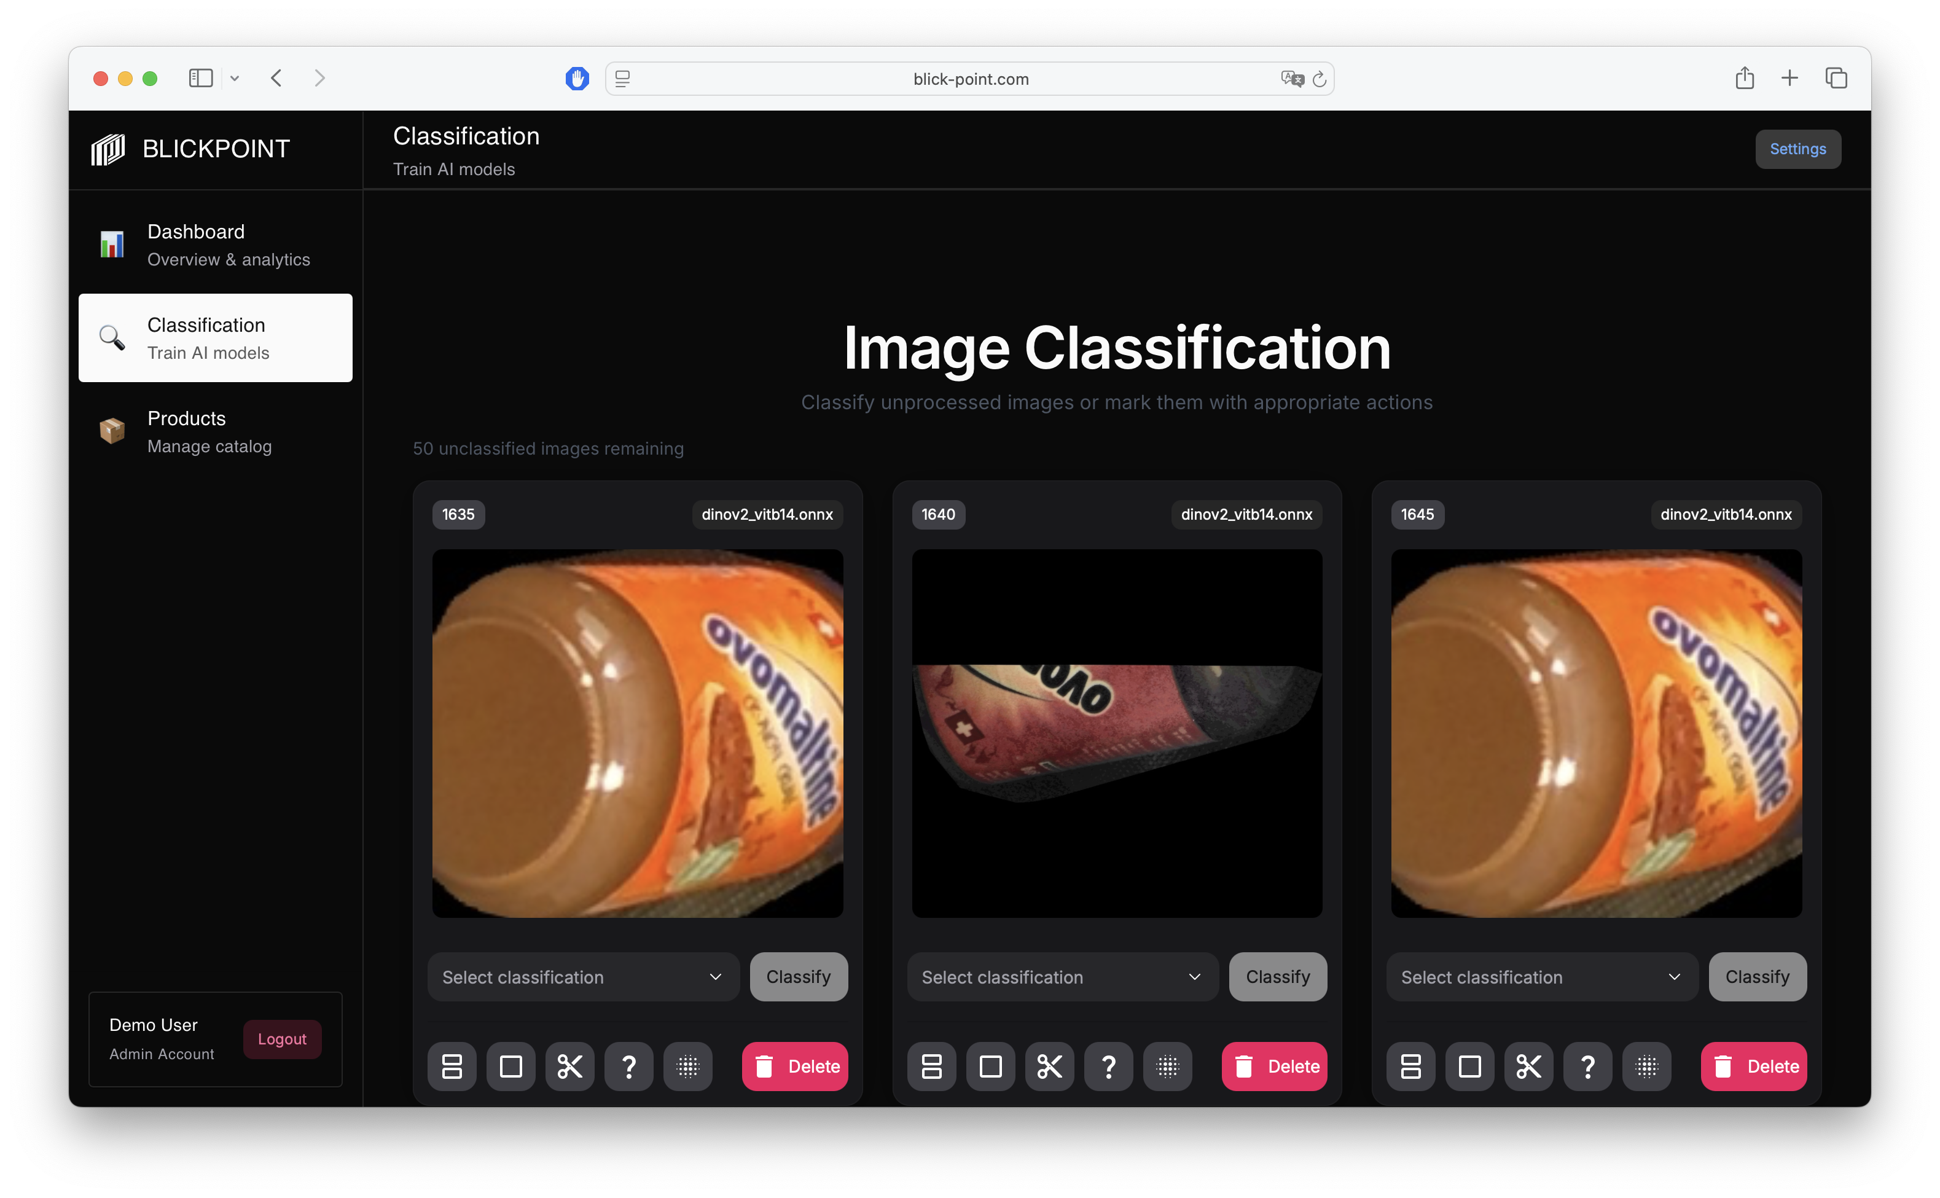
Task: Click Safari share icon in toolbar
Action: tap(1744, 77)
